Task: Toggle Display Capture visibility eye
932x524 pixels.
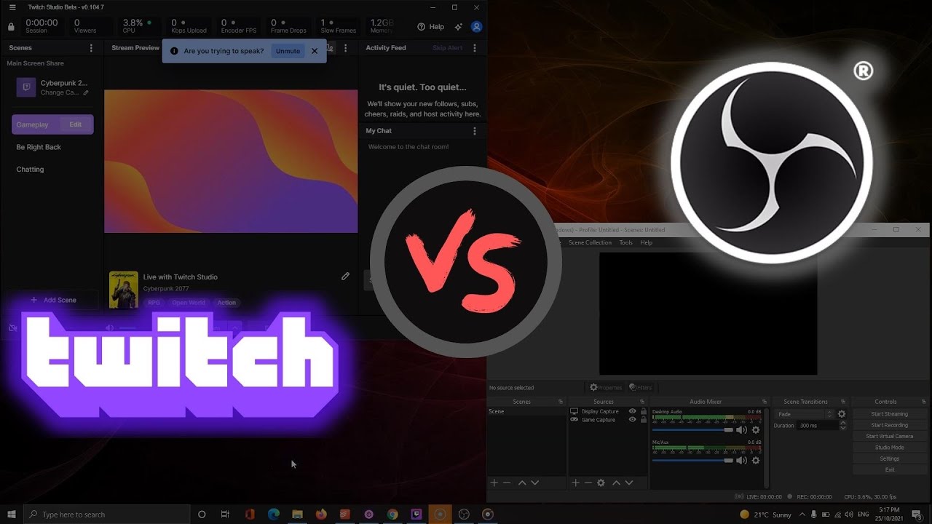Action: pyautogui.click(x=632, y=412)
